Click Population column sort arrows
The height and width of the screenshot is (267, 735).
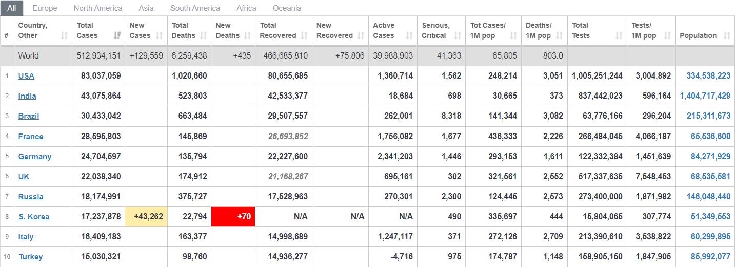pyautogui.click(x=727, y=35)
